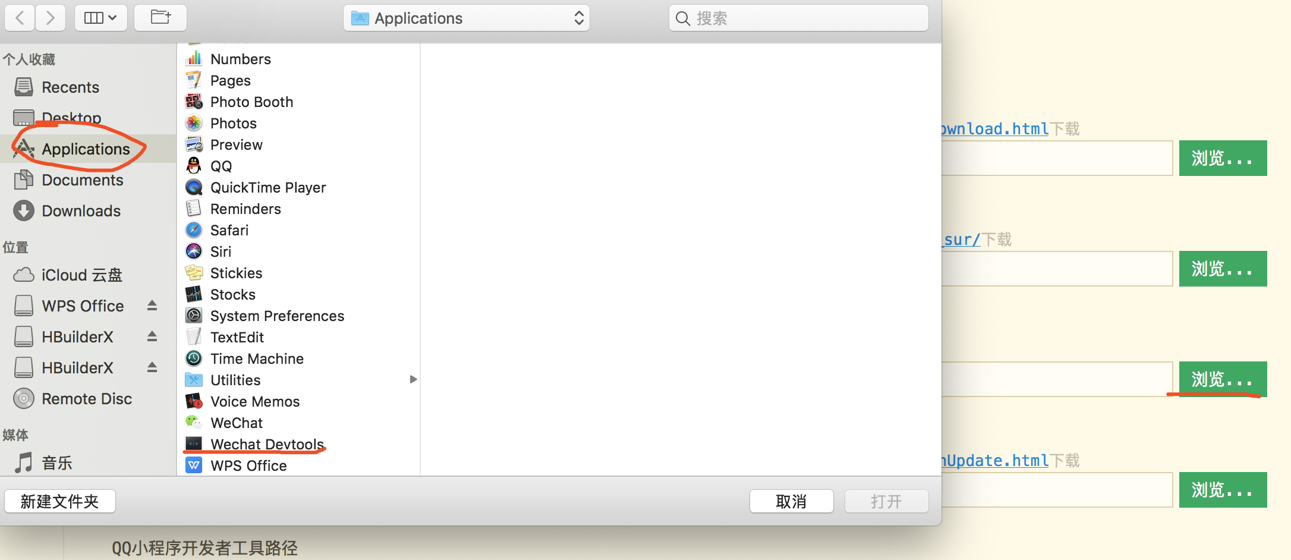Eject the second HBuilderX volume
The height and width of the screenshot is (560, 1291).
tap(152, 367)
